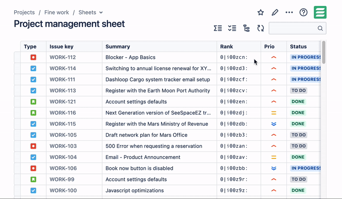Screen dimensions: 342x199
Task: Click story type icon for WORK-99
Action: click(33, 179)
